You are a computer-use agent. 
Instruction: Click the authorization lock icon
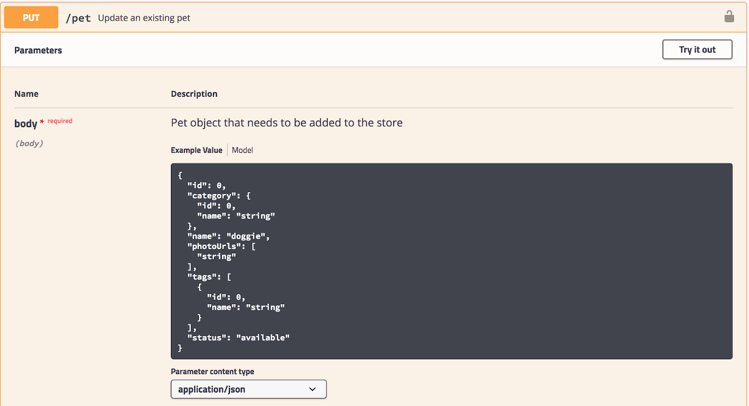(x=729, y=17)
